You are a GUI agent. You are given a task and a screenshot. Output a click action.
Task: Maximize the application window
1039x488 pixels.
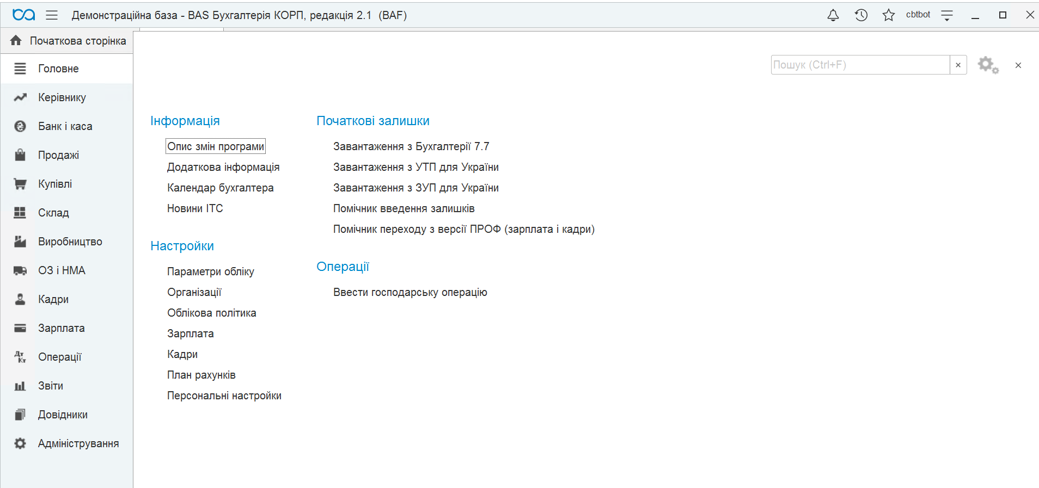coord(1003,15)
